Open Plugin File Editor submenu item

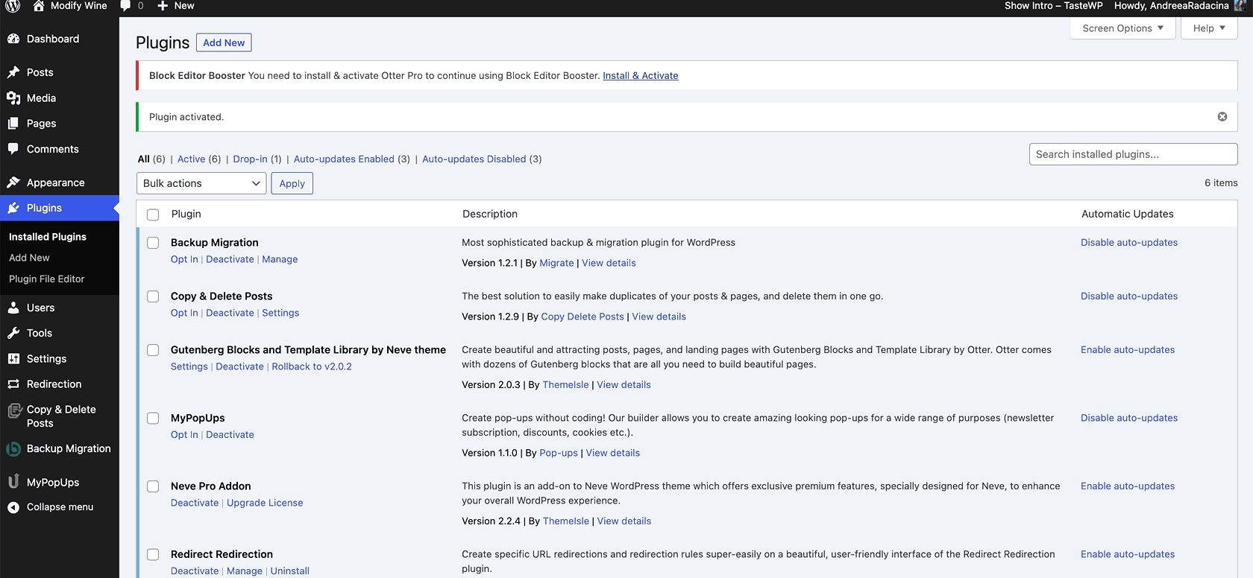point(47,279)
